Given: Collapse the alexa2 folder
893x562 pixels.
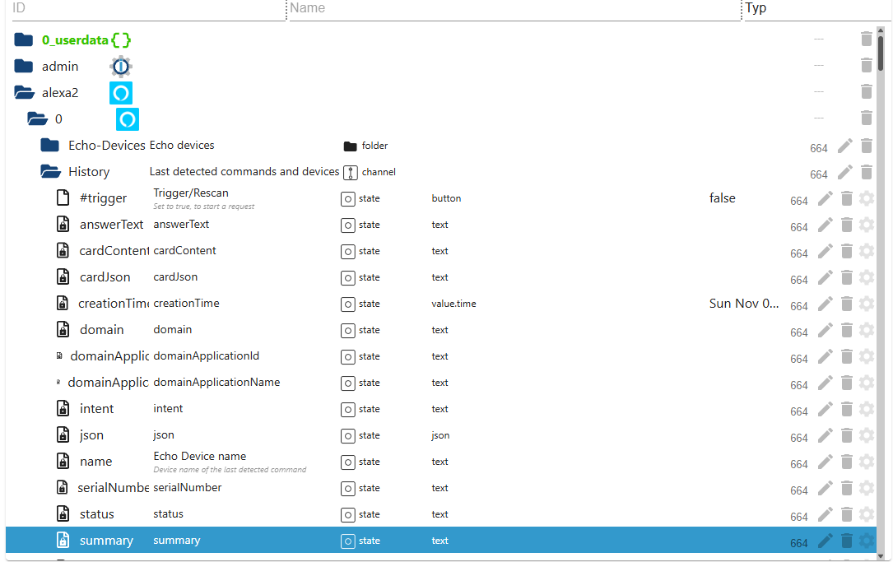Looking at the screenshot, I should coord(24,92).
